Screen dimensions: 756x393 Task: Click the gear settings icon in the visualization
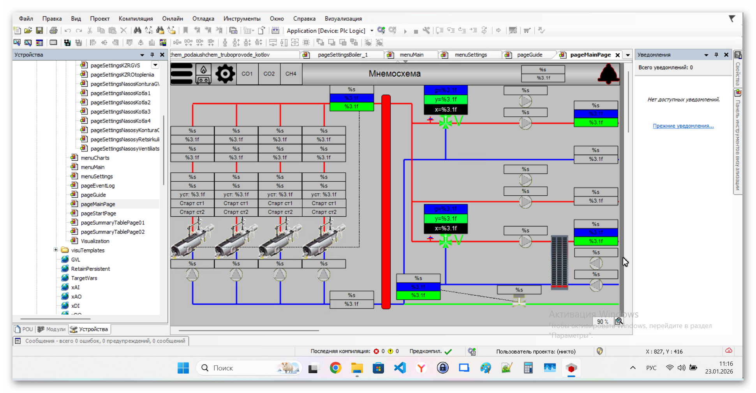tap(225, 74)
